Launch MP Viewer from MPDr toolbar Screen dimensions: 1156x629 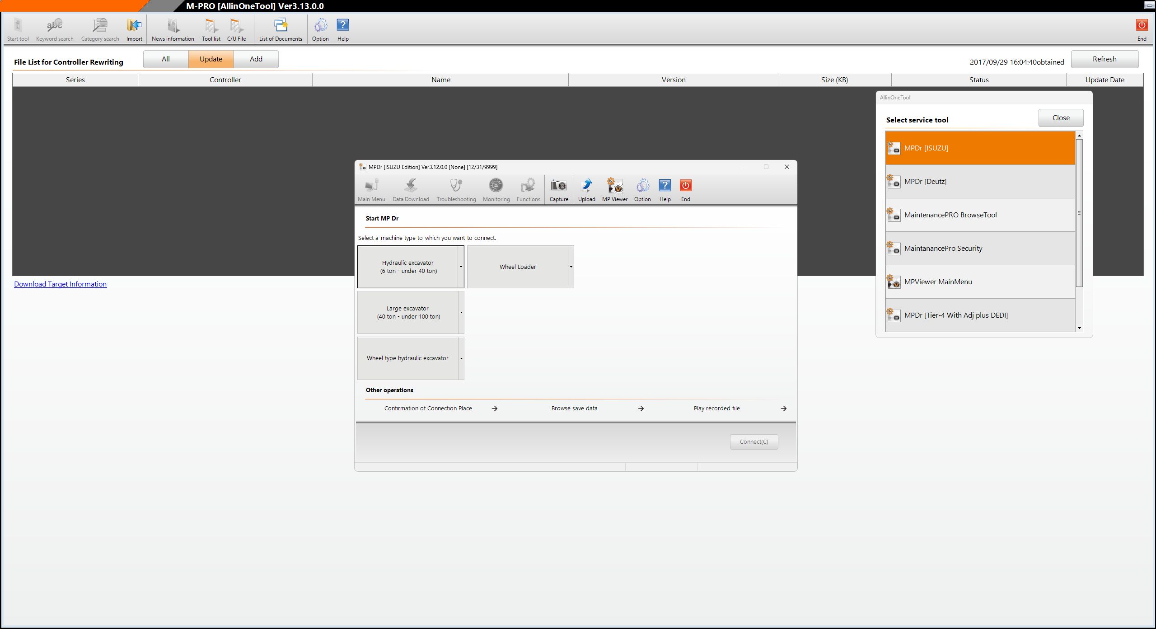614,186
